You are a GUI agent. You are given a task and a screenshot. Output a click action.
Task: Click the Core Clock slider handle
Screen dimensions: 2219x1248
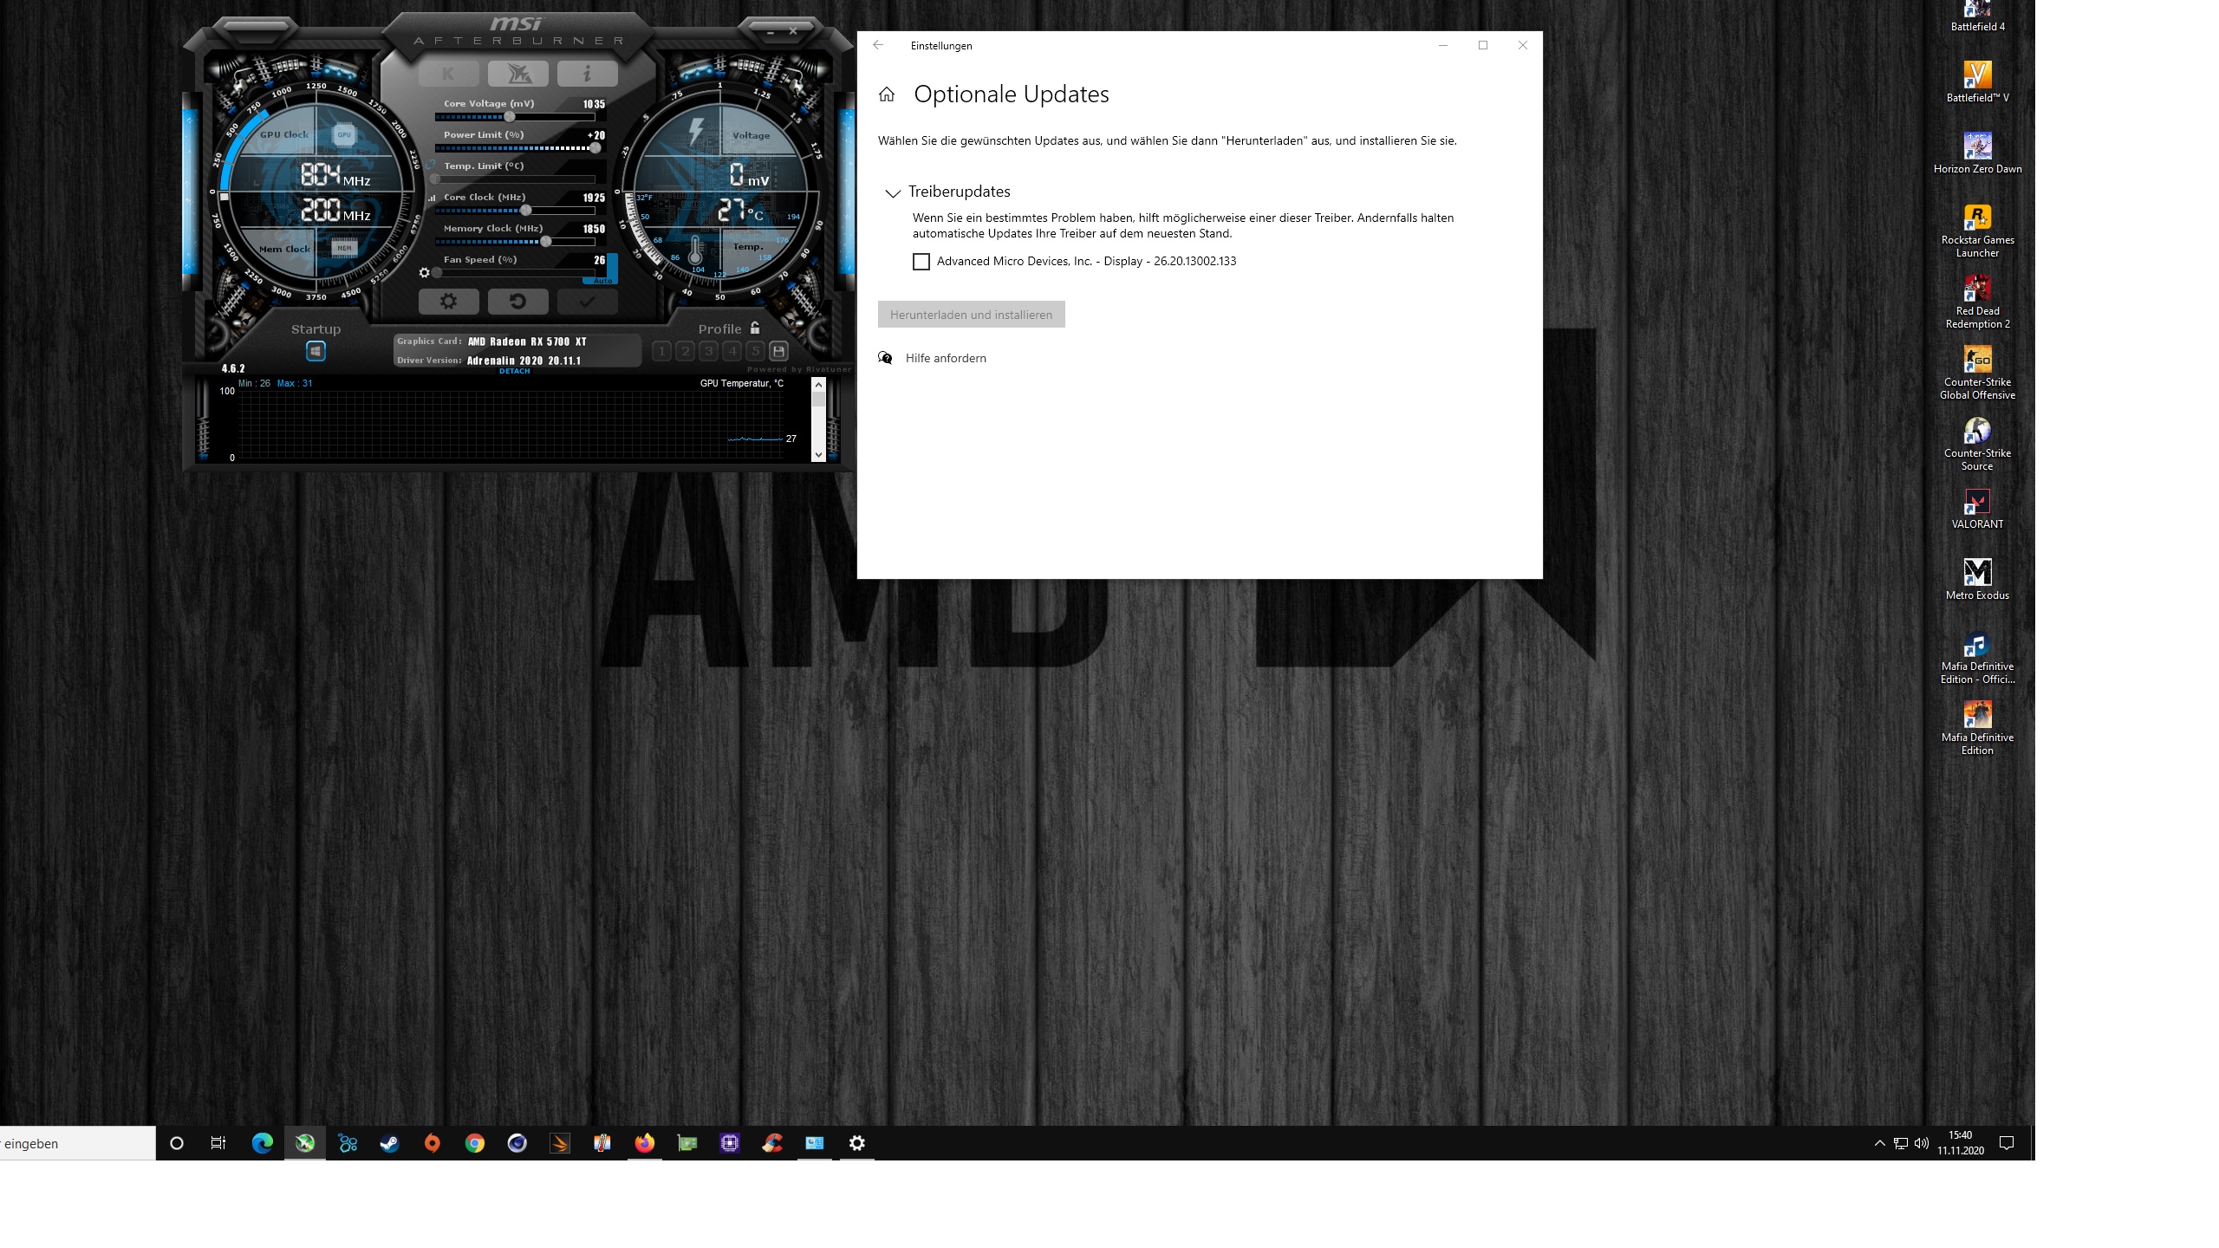click(x=525, y=211)
